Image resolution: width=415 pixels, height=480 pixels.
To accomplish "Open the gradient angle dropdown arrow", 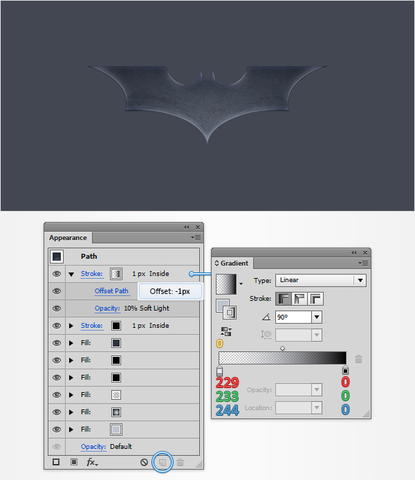I will (317, 317).
